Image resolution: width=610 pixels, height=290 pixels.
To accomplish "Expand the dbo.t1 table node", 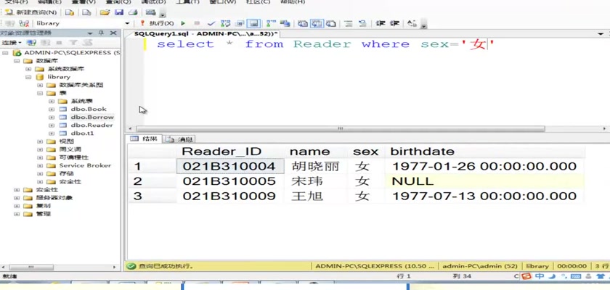I will coord(52,133).
